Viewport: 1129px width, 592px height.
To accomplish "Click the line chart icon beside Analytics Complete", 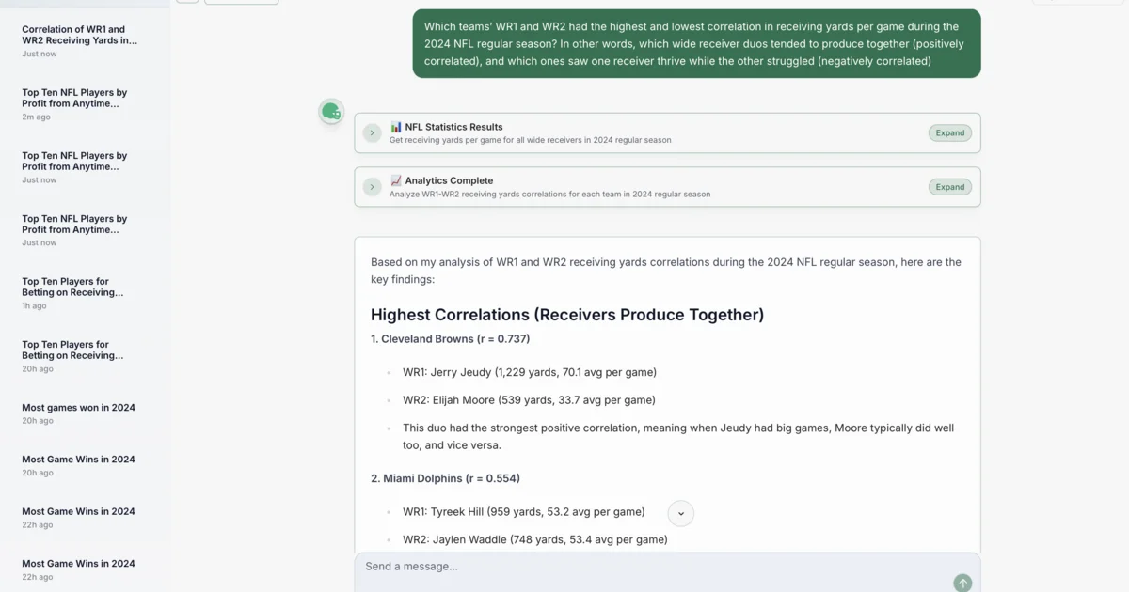I will (x=396, y=180).
